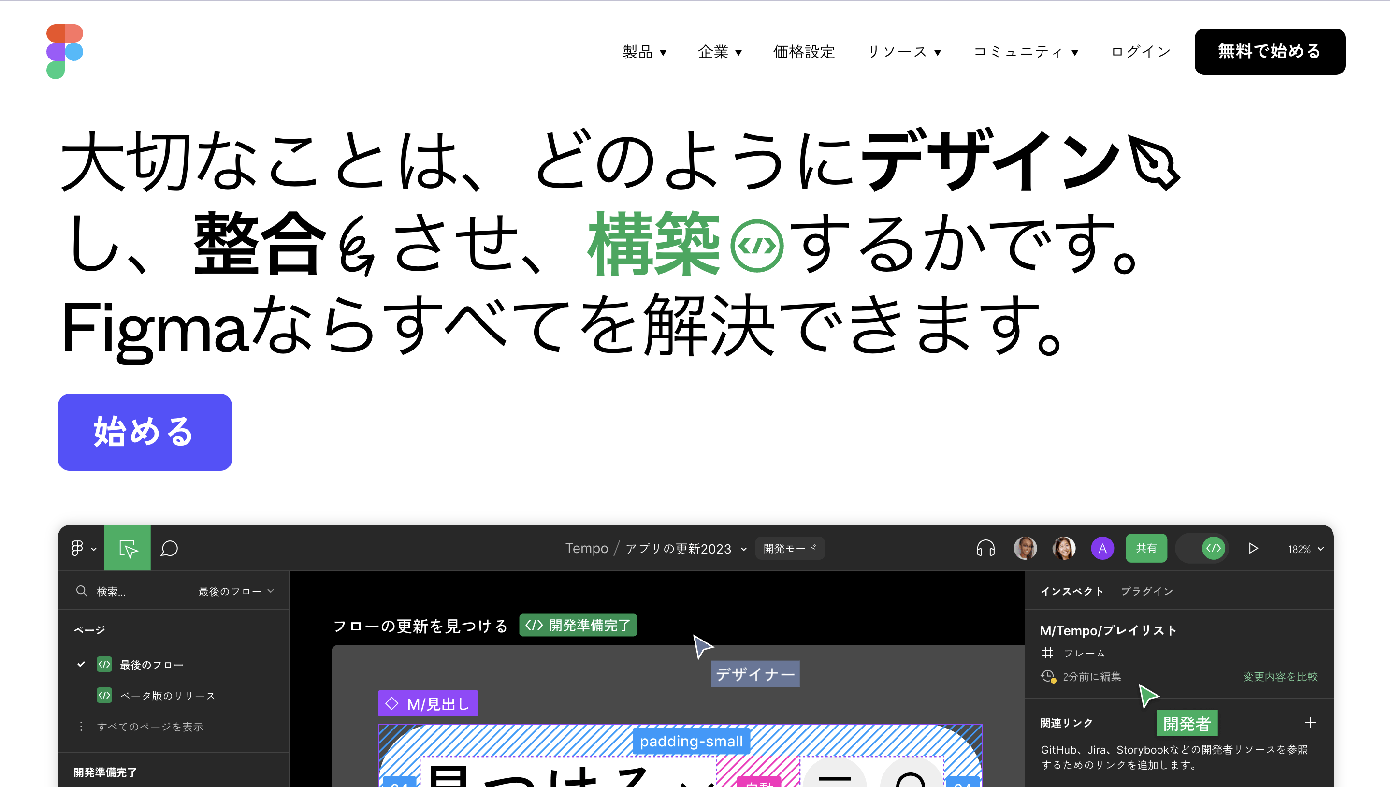The height and width of the screenshot is (787, 1390).
Task: Click the 開発準備完了 green badge
Action: coord(578,626)
